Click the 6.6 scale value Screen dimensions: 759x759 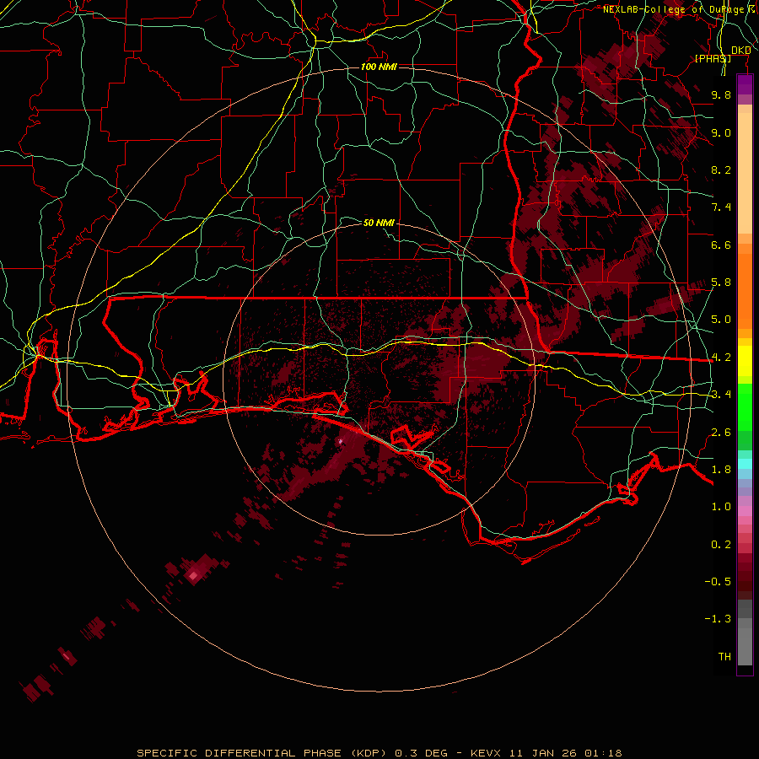point(721,245)
